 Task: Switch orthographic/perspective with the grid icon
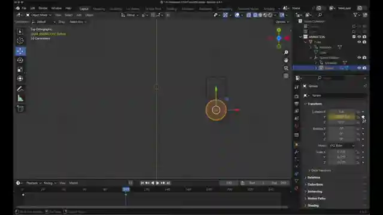[286, 76]
